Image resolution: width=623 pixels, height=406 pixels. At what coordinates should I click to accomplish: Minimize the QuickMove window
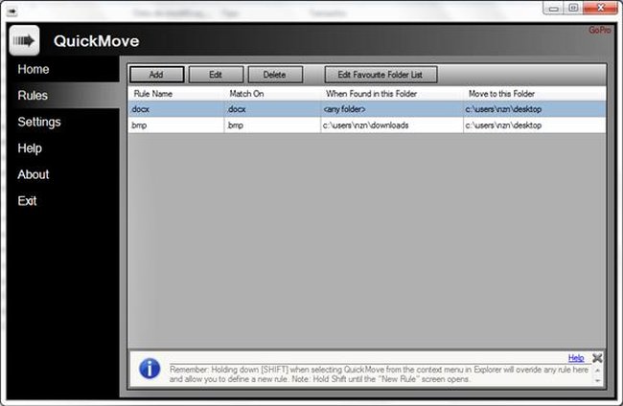click(x=553, y=8)
